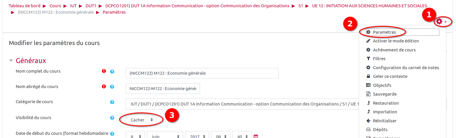
Task: Click the funnel icon for Filtres
Action: pyautogui.click(x=368, y=59)
